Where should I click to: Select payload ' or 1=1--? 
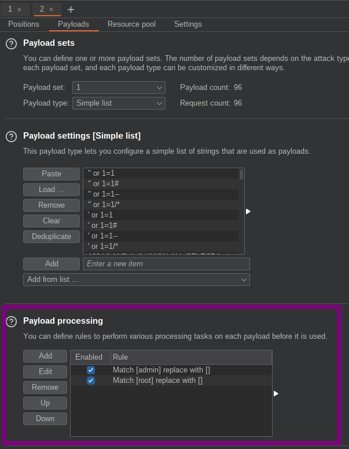[161, 236]
